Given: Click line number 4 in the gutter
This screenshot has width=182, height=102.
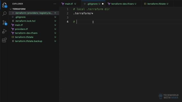Looking at the screenshot, I should point(67,22).
